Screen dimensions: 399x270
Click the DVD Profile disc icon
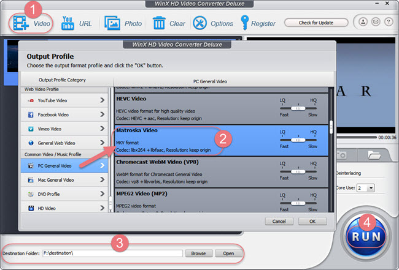coord(31,194)
